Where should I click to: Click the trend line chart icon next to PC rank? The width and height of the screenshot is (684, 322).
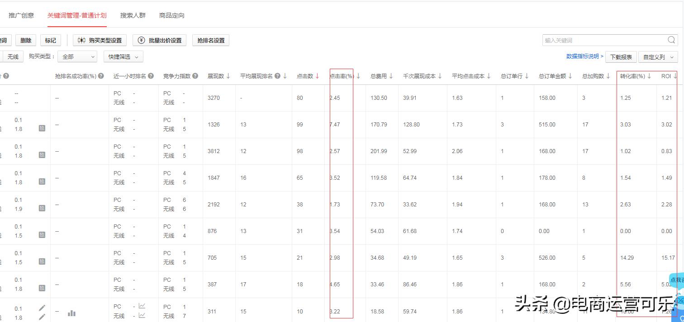[142, 306]
